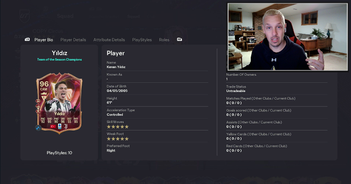This screenshot has height=184, width=351.
Task: Click the Juventus club crest on card
Action: pyautogui.click(x=66, y=126)
